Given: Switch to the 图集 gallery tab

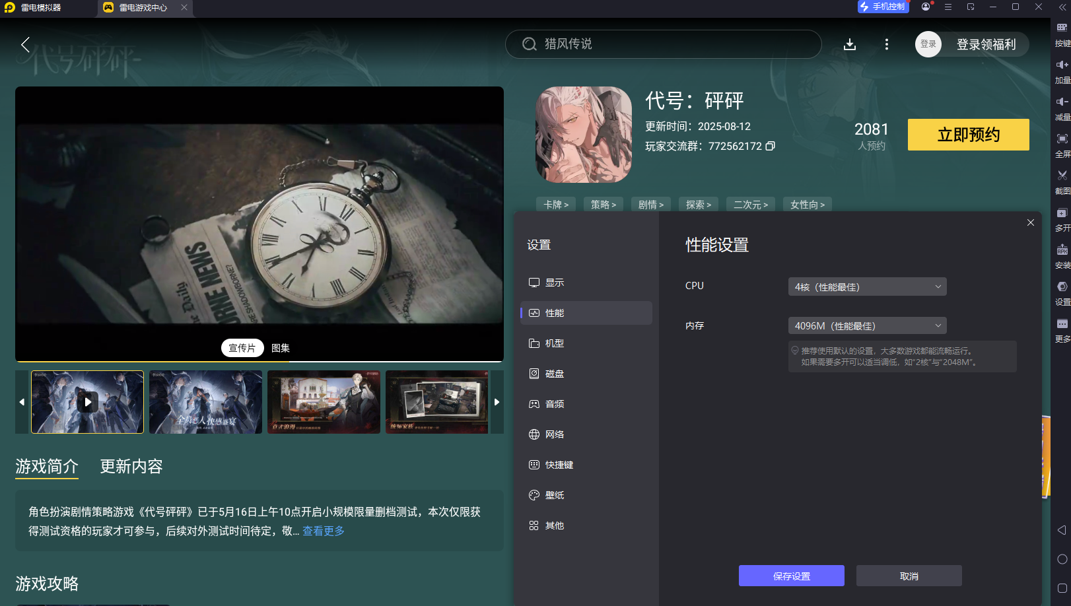Looking at the screenshot, I should point(280,348).
